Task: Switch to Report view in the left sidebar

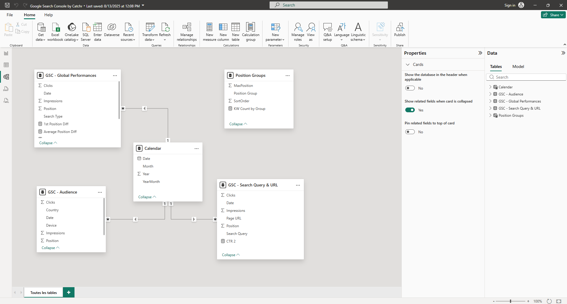Action: pyautogui.click(x=6, y=53)
